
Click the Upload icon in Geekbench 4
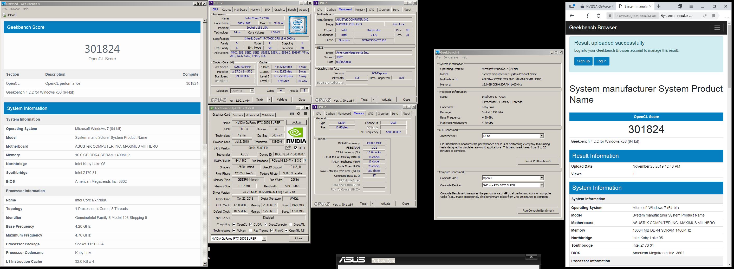pos(4,15)
